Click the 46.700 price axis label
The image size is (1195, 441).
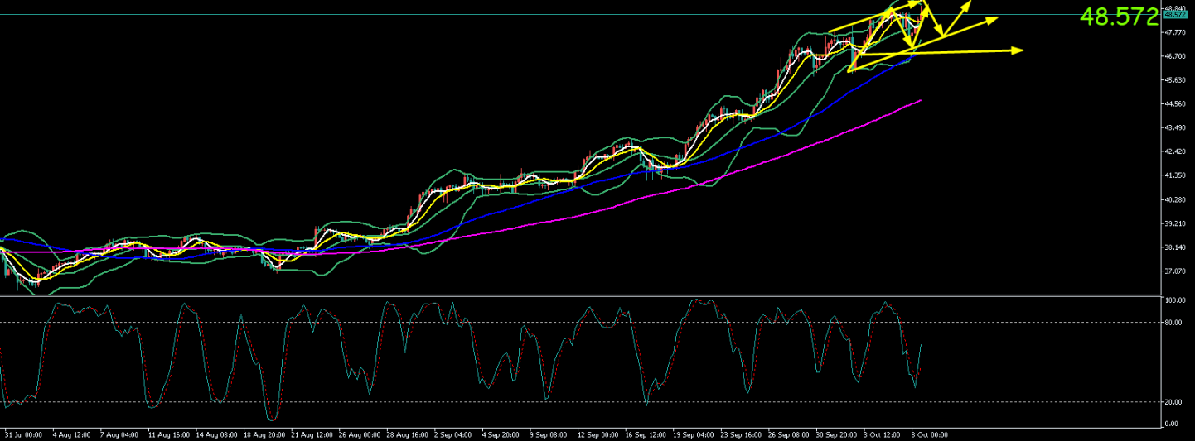pyautogui.click(x=1176, y=56)
